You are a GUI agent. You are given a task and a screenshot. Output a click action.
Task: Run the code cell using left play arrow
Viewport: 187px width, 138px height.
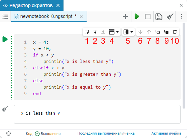pos(5,39)
